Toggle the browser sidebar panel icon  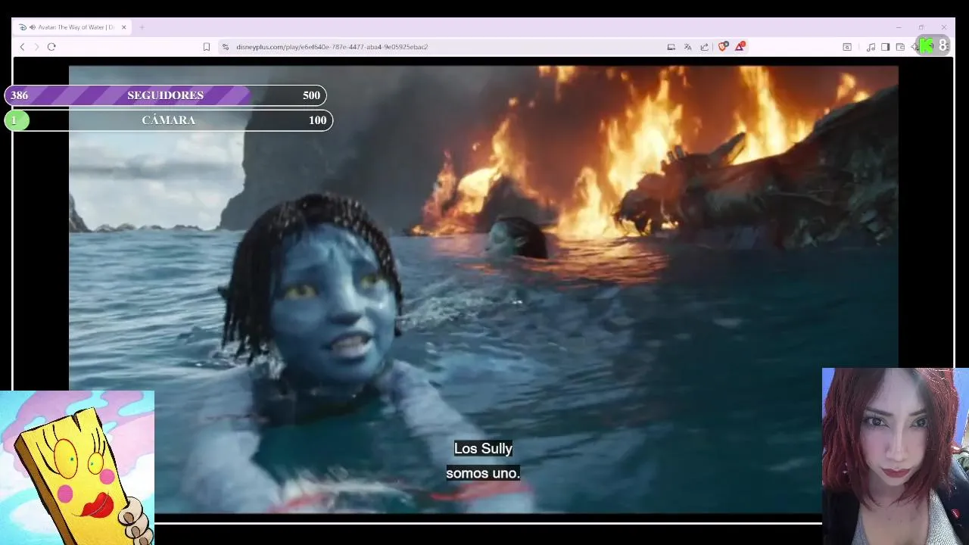[885, 47]
